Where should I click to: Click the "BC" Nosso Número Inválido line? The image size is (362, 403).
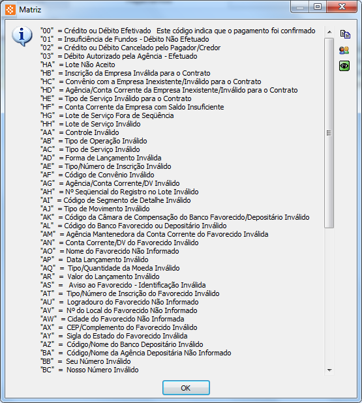pos(89,370)
